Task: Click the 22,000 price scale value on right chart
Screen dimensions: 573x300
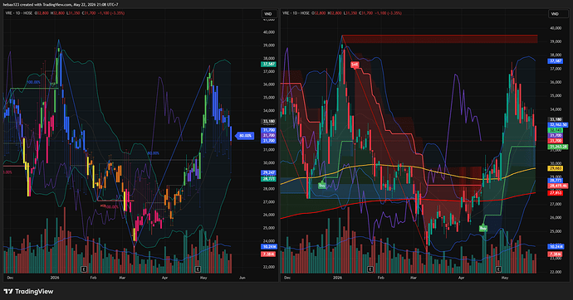Action: click(556, 272)
